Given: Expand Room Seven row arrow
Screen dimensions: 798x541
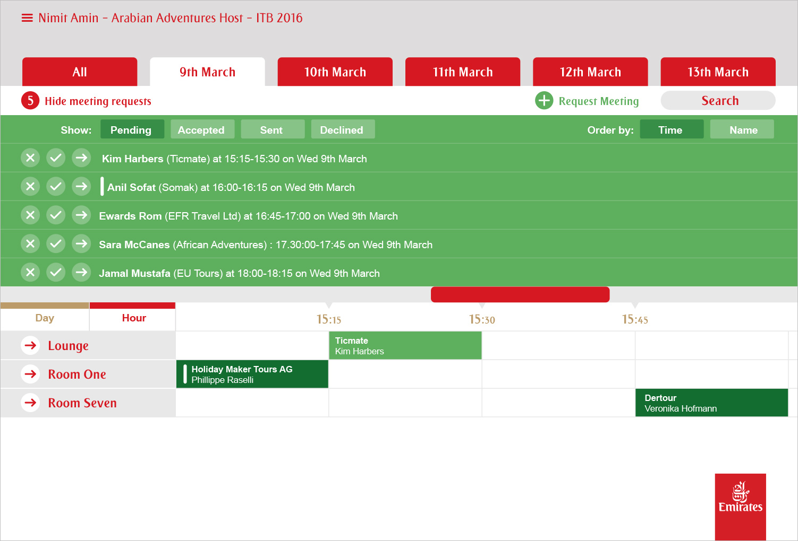Looking at the screenshot, I should pos(31,403).
